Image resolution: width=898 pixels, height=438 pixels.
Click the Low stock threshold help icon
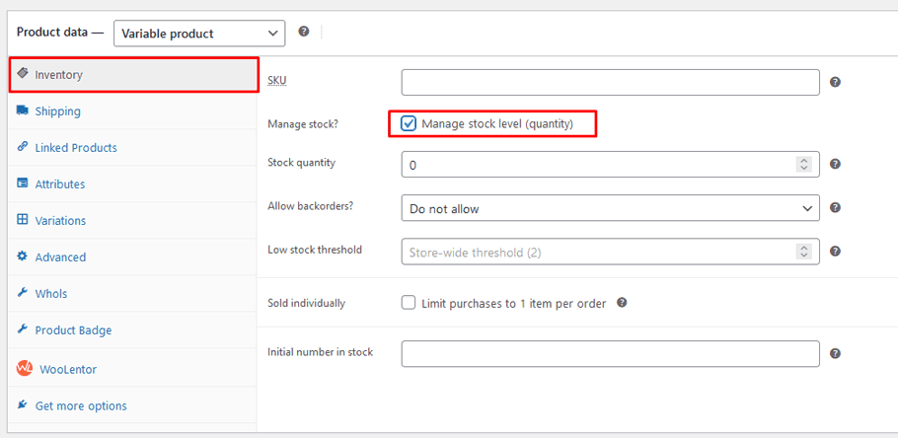click(835, 251)
